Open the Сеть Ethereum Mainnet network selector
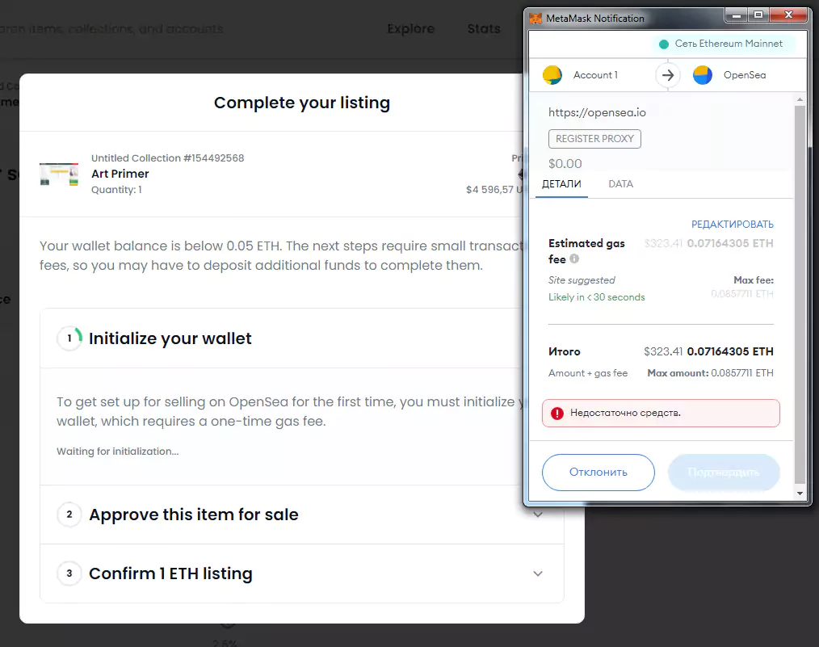 click(x=724, y=44)
